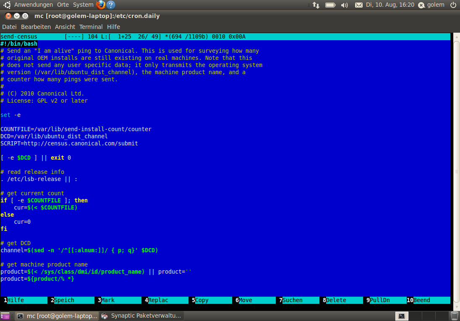The height and width of the screenshot is (321, 460).
Task: Launch Firefox from the top panel
Action: [x=101, y=5]
